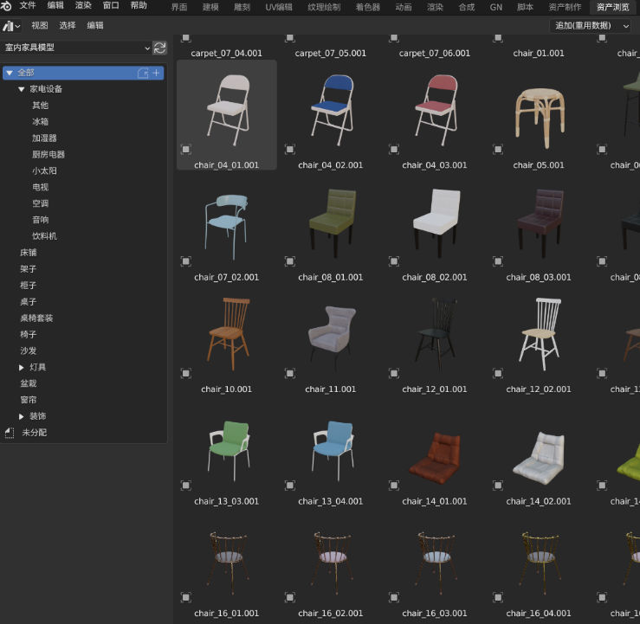This screenshot has height=624, width=640.
Task: Open the 室内家具模型 library dropdown
Action: pos(77,48)
